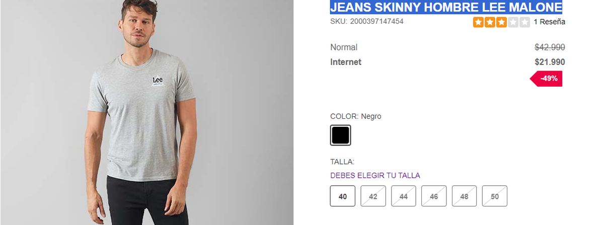
Task: Click the SKU number 2000397147454
Action: 376,21
